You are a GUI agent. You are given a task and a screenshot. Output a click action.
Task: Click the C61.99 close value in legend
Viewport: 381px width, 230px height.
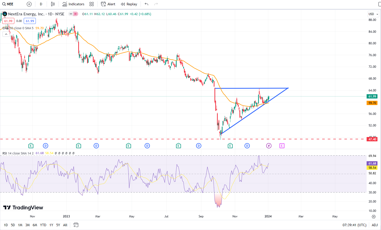pyautogui.click(x=123, y=14)
